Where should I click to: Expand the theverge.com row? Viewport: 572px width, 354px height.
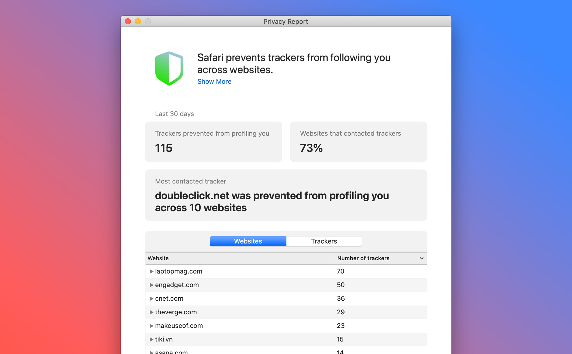pos(151,312)
